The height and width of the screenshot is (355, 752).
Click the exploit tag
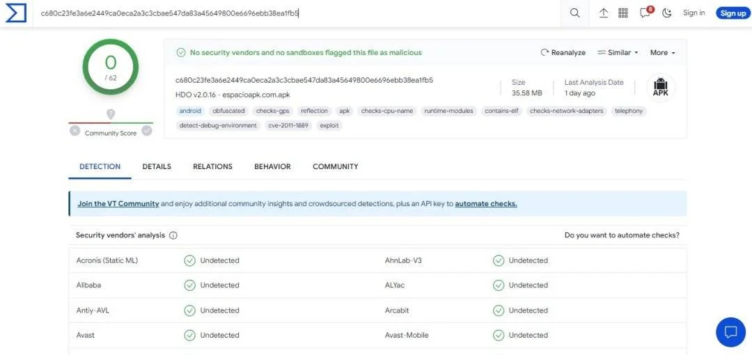tap(329, 126)
